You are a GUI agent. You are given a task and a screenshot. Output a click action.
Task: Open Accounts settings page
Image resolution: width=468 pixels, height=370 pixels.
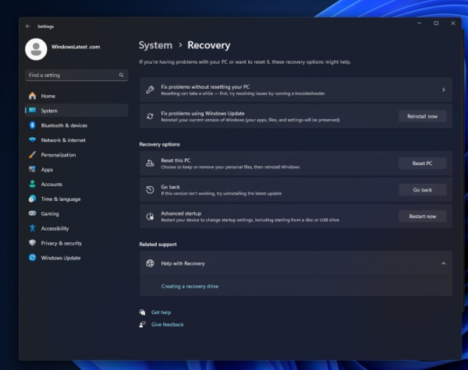click(77, 184)
